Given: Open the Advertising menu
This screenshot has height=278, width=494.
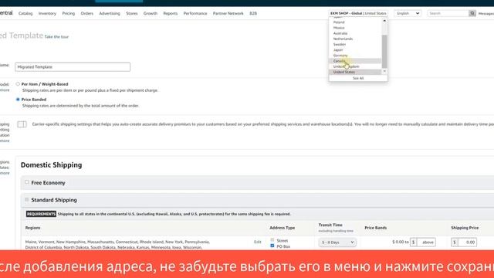Looking at the screenshot, I should (x=110, y=13).
